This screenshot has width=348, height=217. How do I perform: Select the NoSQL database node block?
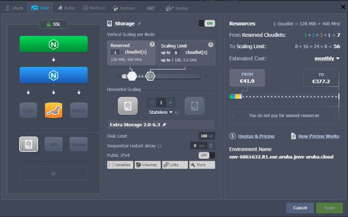pyautogui.click(x=78, y=110)
